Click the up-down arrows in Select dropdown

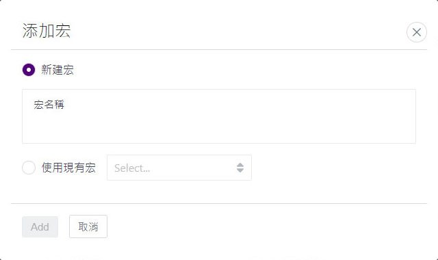tap(240, 168)
